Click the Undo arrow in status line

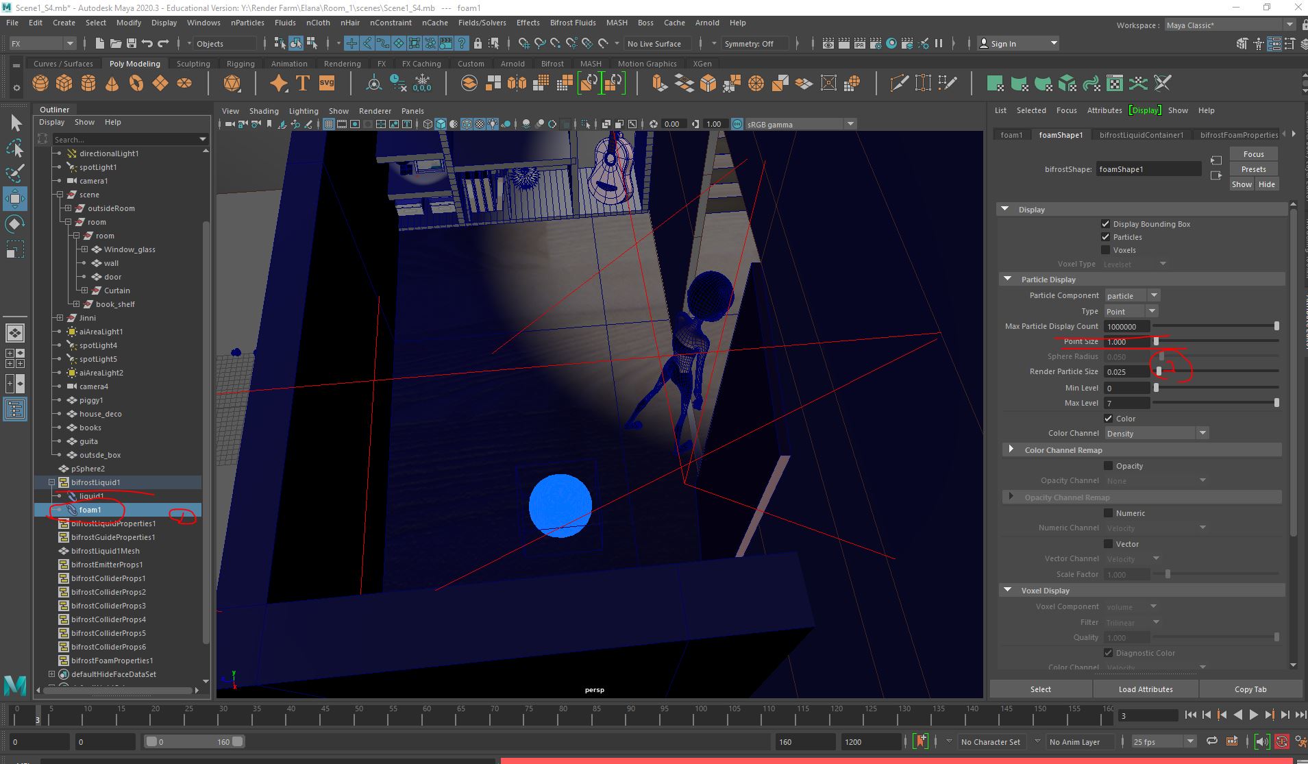pos(147,44)
